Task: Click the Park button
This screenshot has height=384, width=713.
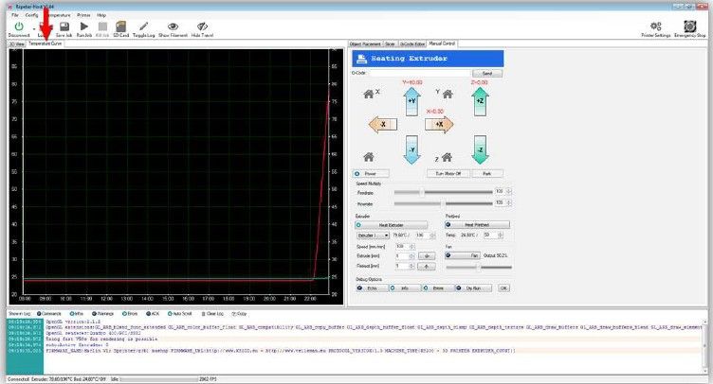Action: tap(487, 174)
